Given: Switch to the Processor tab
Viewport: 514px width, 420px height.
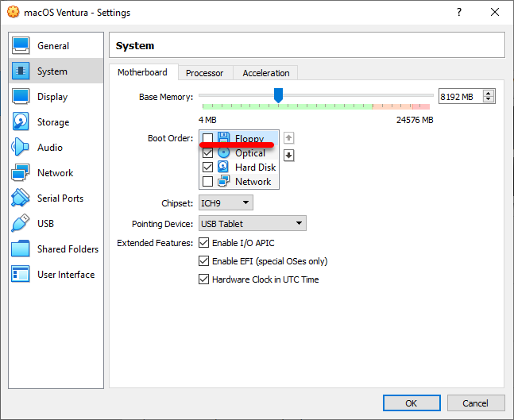Looking at the screenshot, I should [x=204, y=73].
